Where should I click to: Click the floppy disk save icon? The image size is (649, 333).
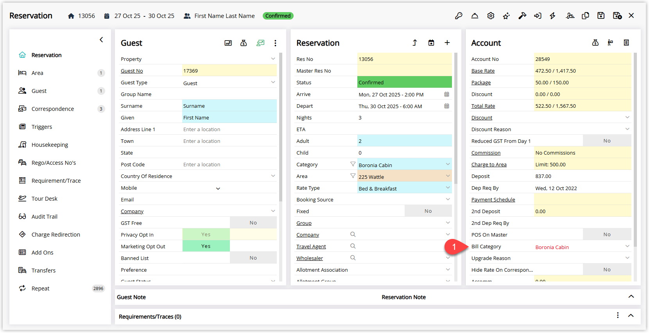601,16
